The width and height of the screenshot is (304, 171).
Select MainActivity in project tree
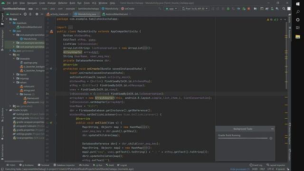click(28, 39)
